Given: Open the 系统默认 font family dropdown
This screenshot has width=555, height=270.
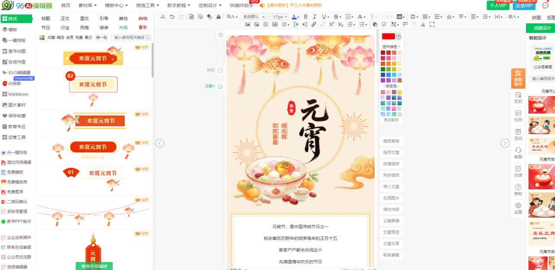Looking at the screenshot, I should pos(253,17).
